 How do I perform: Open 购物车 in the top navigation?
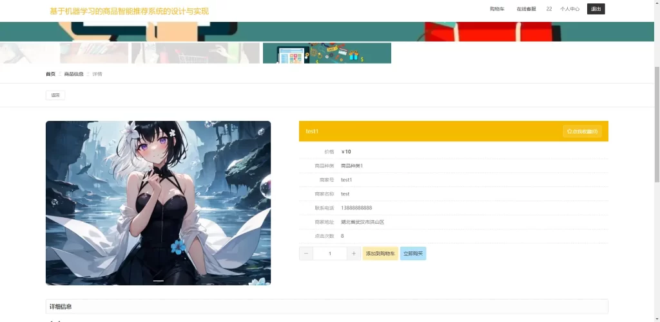point(497,9)
